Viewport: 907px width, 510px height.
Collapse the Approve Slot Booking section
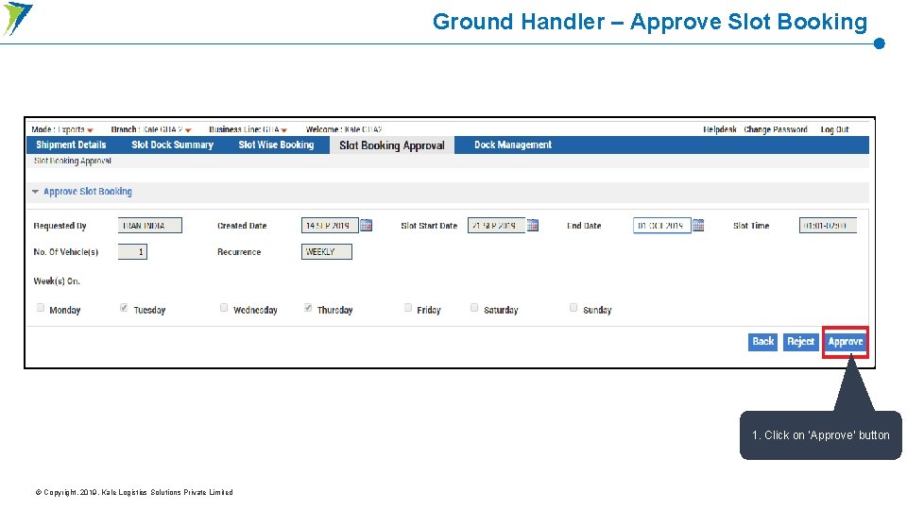(35, 192)
